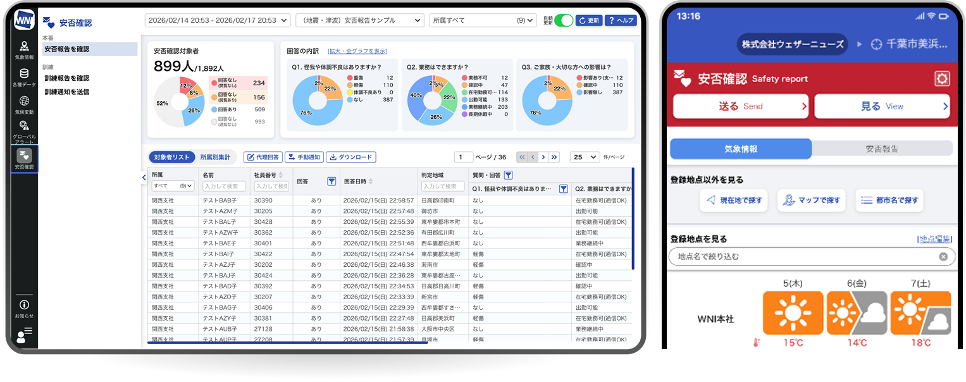Jump to the last results page
Screen dimensions: 966x382
coord(554,157)
